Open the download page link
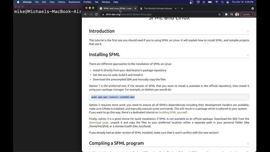 coord(99,122)
